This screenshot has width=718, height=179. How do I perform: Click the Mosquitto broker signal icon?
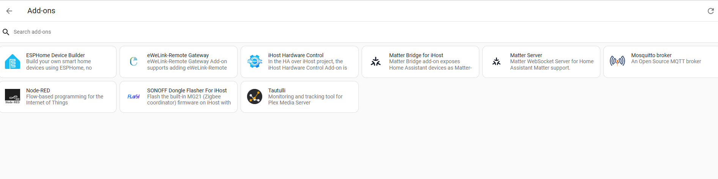tap(617, 61)
